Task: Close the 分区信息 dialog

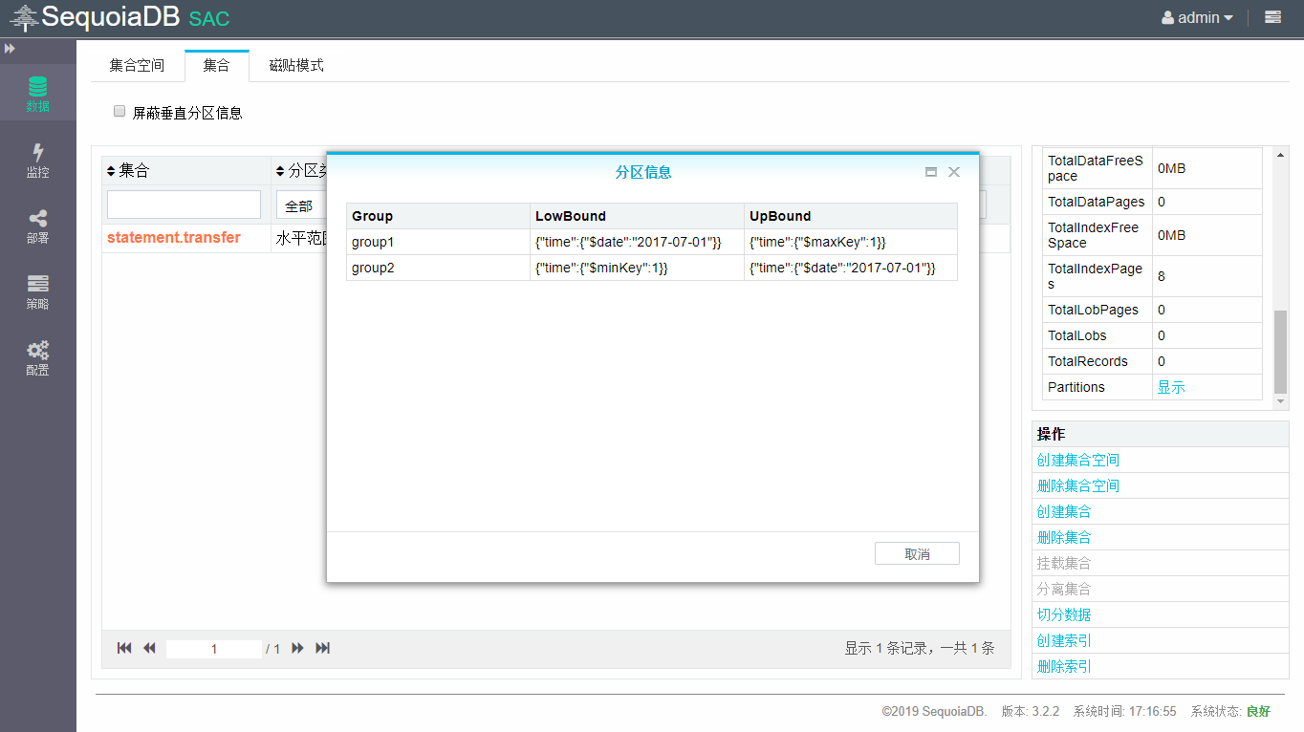Action: (x=953, y=172)
